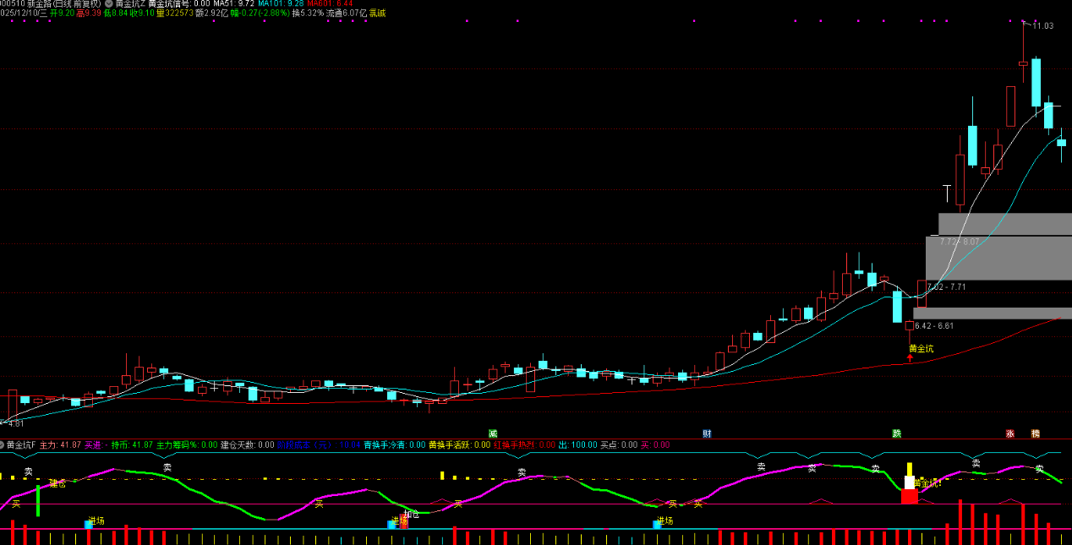Click the 加仓 signal label
1072x545 pixels.
pos(411,514)
